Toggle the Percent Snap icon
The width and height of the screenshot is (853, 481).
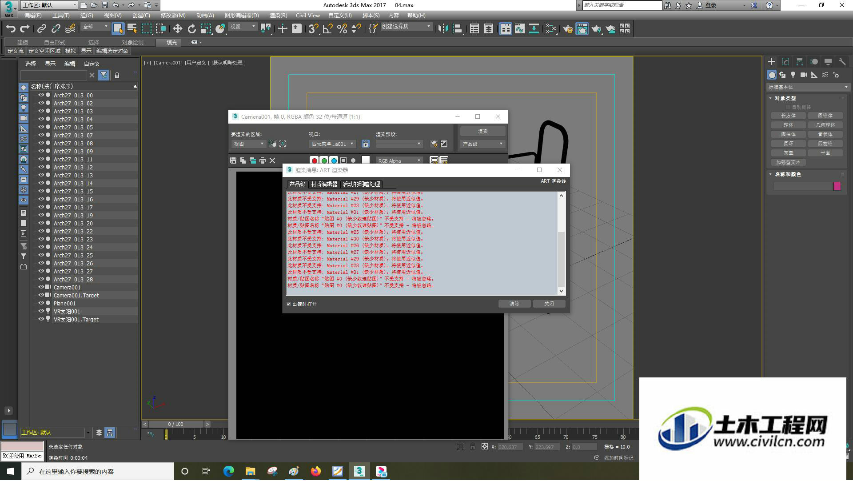pyautogui.click(x=342, y=29)
